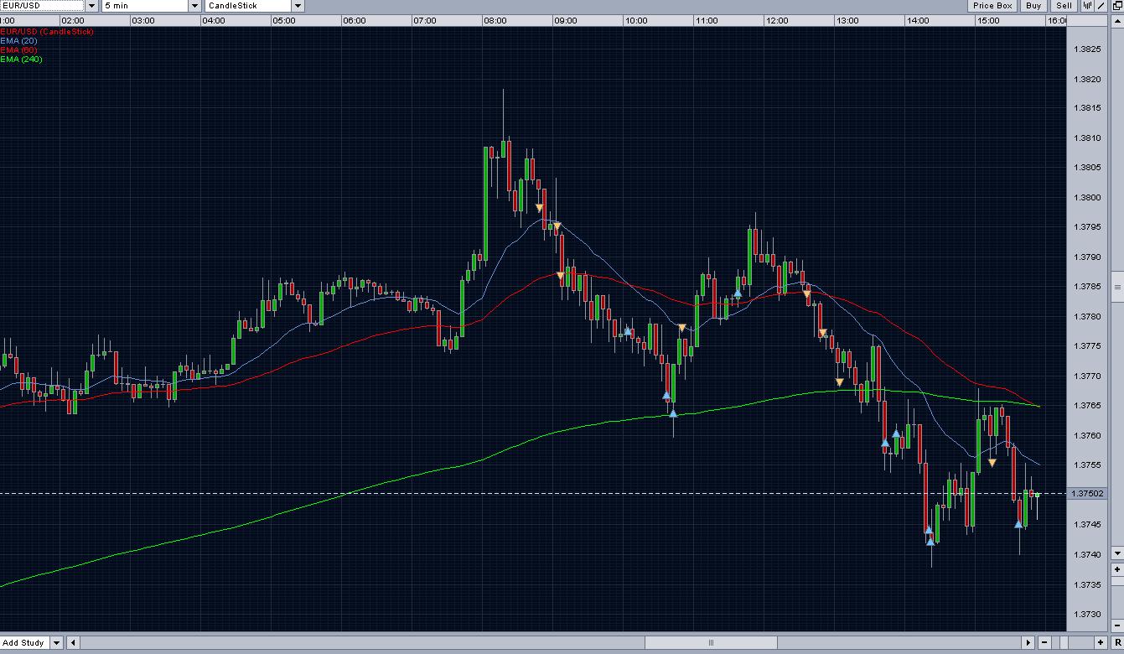
Task: Click the 06:00 time axis label
Action: tap(355, 20)
